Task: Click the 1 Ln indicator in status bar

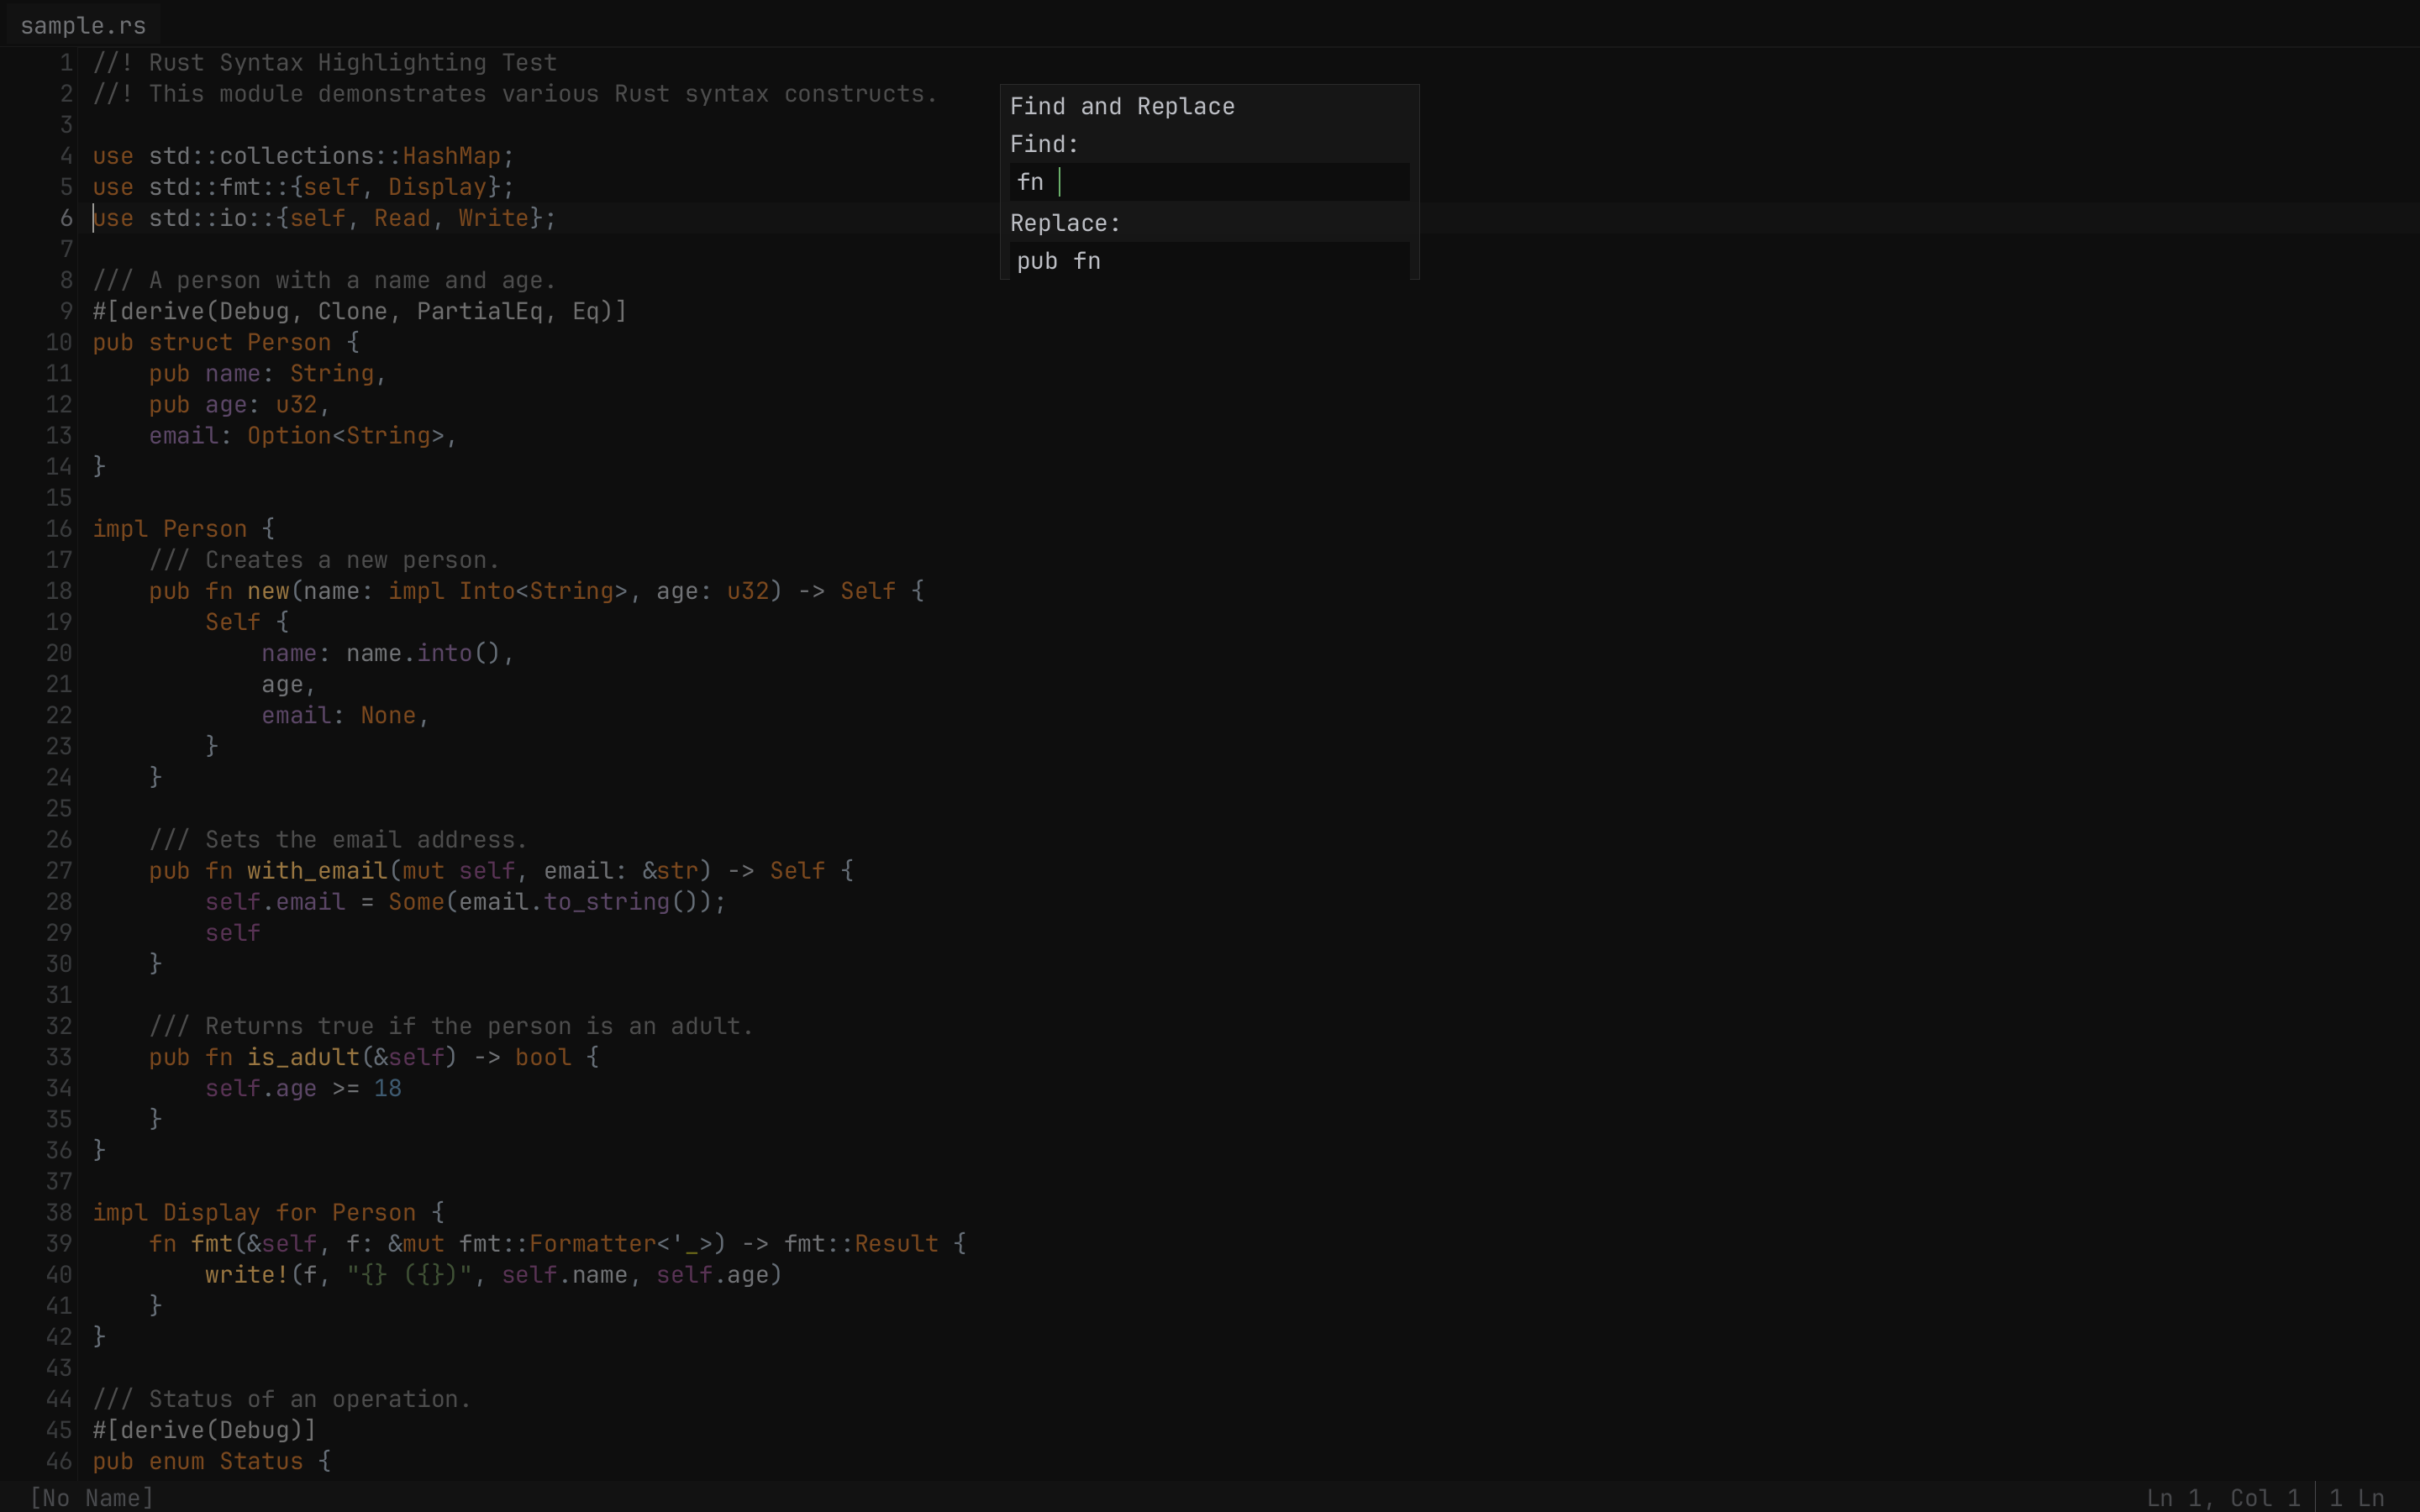Action: [2356, 1497]
